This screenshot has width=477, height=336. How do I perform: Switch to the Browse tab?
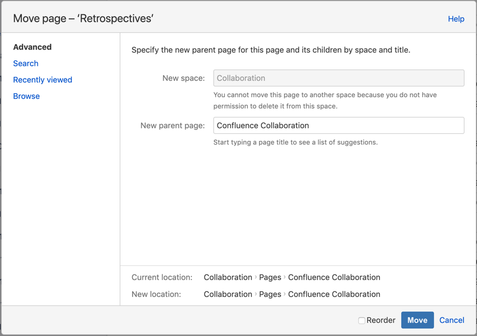pyautogui.click(x=27, y=96)
